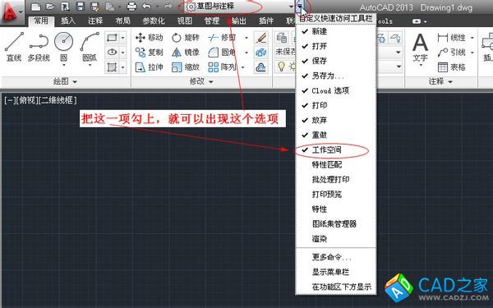Image resolution: width=493 pixels, height=308 pixels.
Task: Open the 草图与注释 workspace dropdown
Action: click(239, 7)
